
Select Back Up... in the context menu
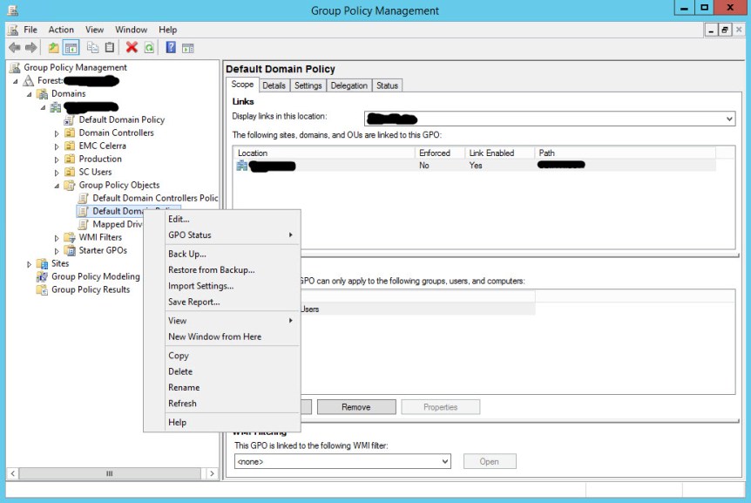[x=186, y=254]
